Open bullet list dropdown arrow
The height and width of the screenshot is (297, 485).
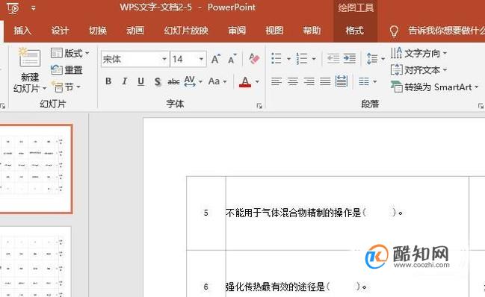click(x=288, y=59)
